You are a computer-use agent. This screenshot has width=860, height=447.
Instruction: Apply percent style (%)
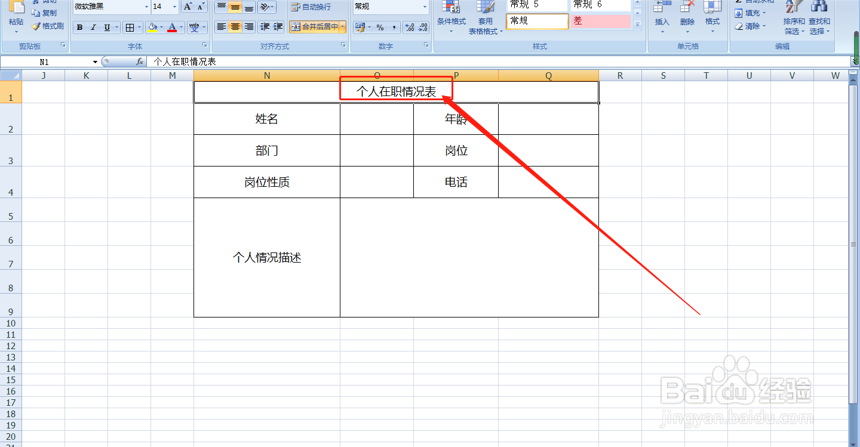[x=380, y=27]
